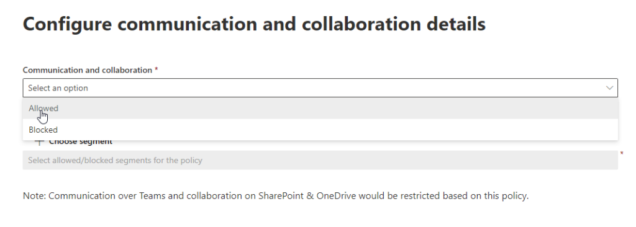Click the Choose segment button label
Image resolution: width=636 pixels, height=227 pixels.
click(81, 142)
